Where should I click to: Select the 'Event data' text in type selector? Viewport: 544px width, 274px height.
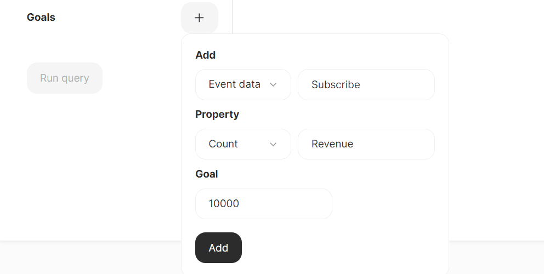coord(235,84)
